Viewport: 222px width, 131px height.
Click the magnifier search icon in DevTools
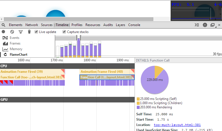[4, 25]
